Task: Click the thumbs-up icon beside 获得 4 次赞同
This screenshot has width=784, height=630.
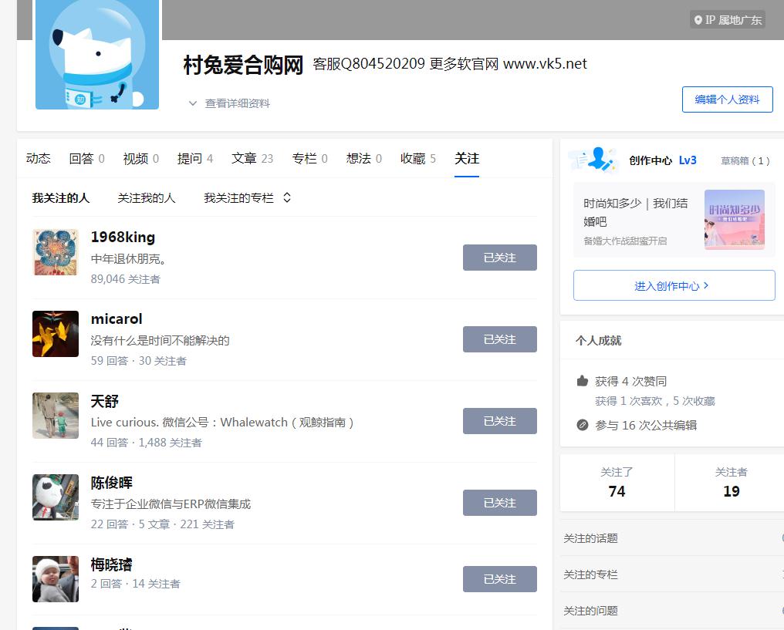Action: tap(583, 381)
